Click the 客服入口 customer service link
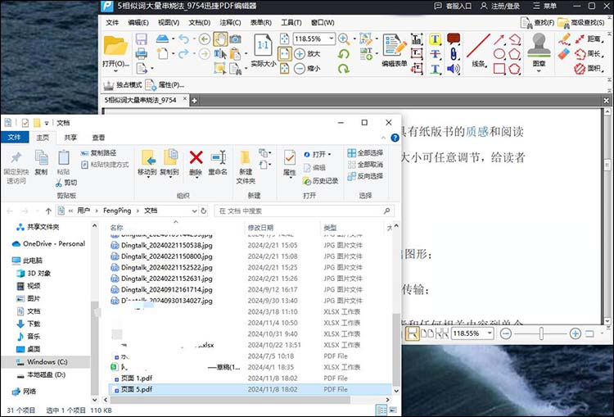The height and width of the screenshot is (417, 614). pos(453,7)
